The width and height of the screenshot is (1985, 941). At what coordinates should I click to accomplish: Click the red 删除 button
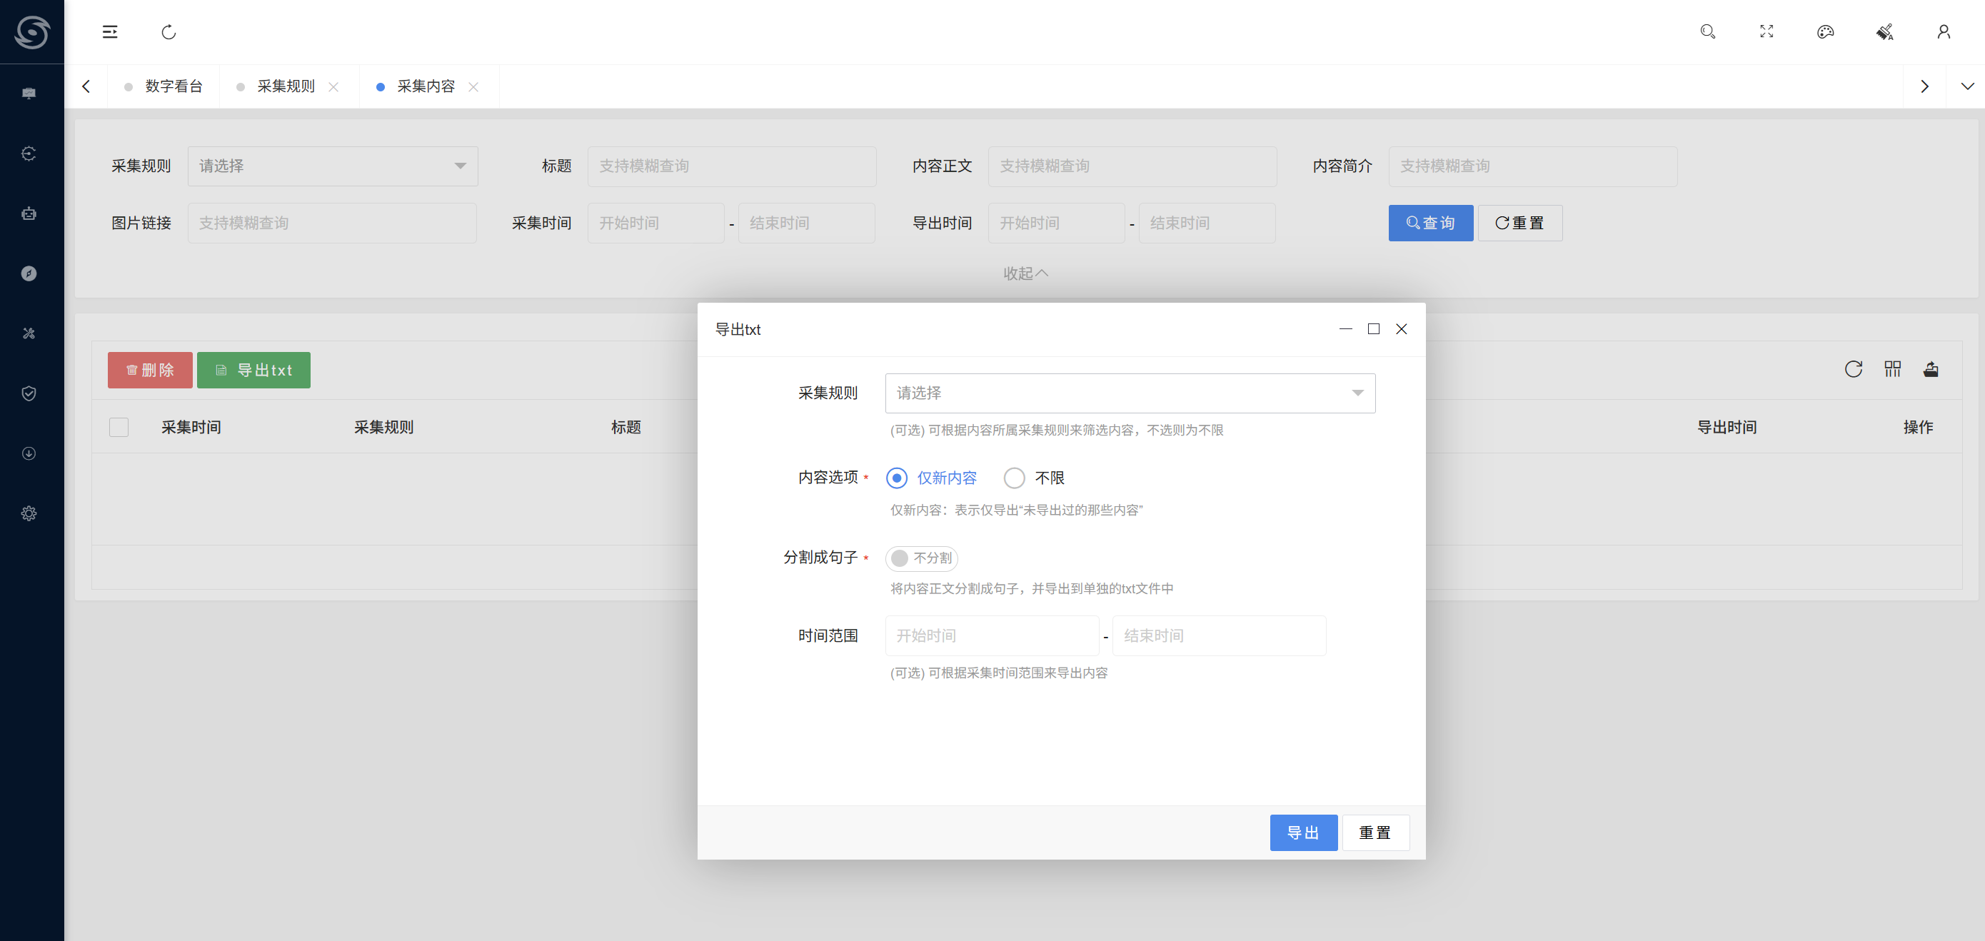tap(150, 370)
